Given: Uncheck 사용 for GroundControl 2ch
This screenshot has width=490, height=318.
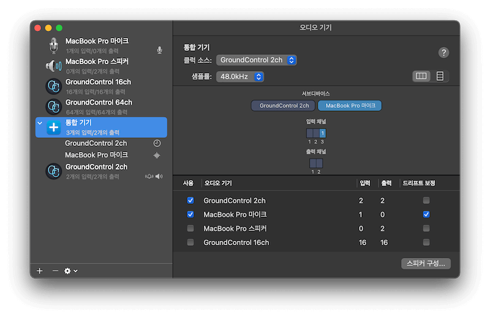Looking at the screenshot, I should tap(190, 200).
